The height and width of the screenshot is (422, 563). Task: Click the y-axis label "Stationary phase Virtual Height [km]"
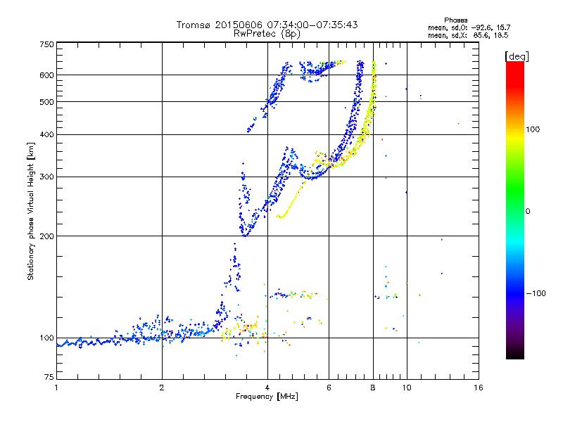[x=30, y=211]
